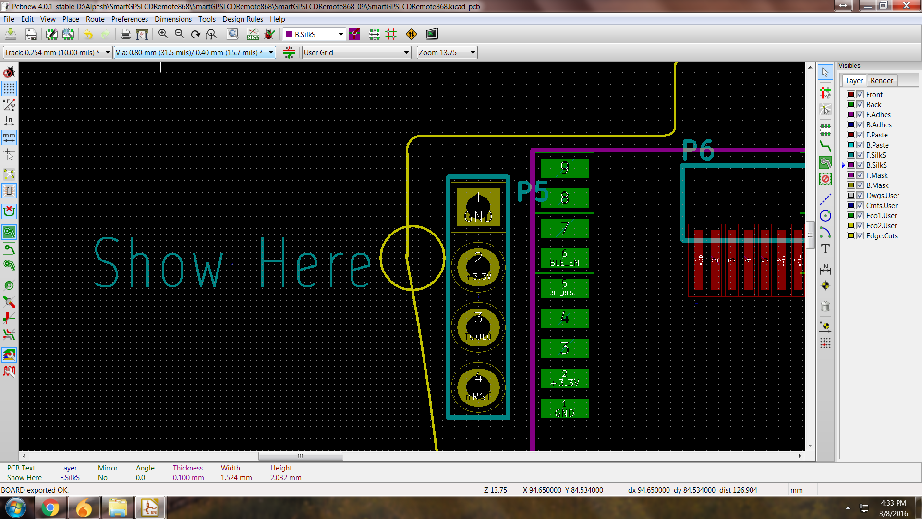Click the B.Paste layer color swatch
Screen dimensions: 922x519
850,145
